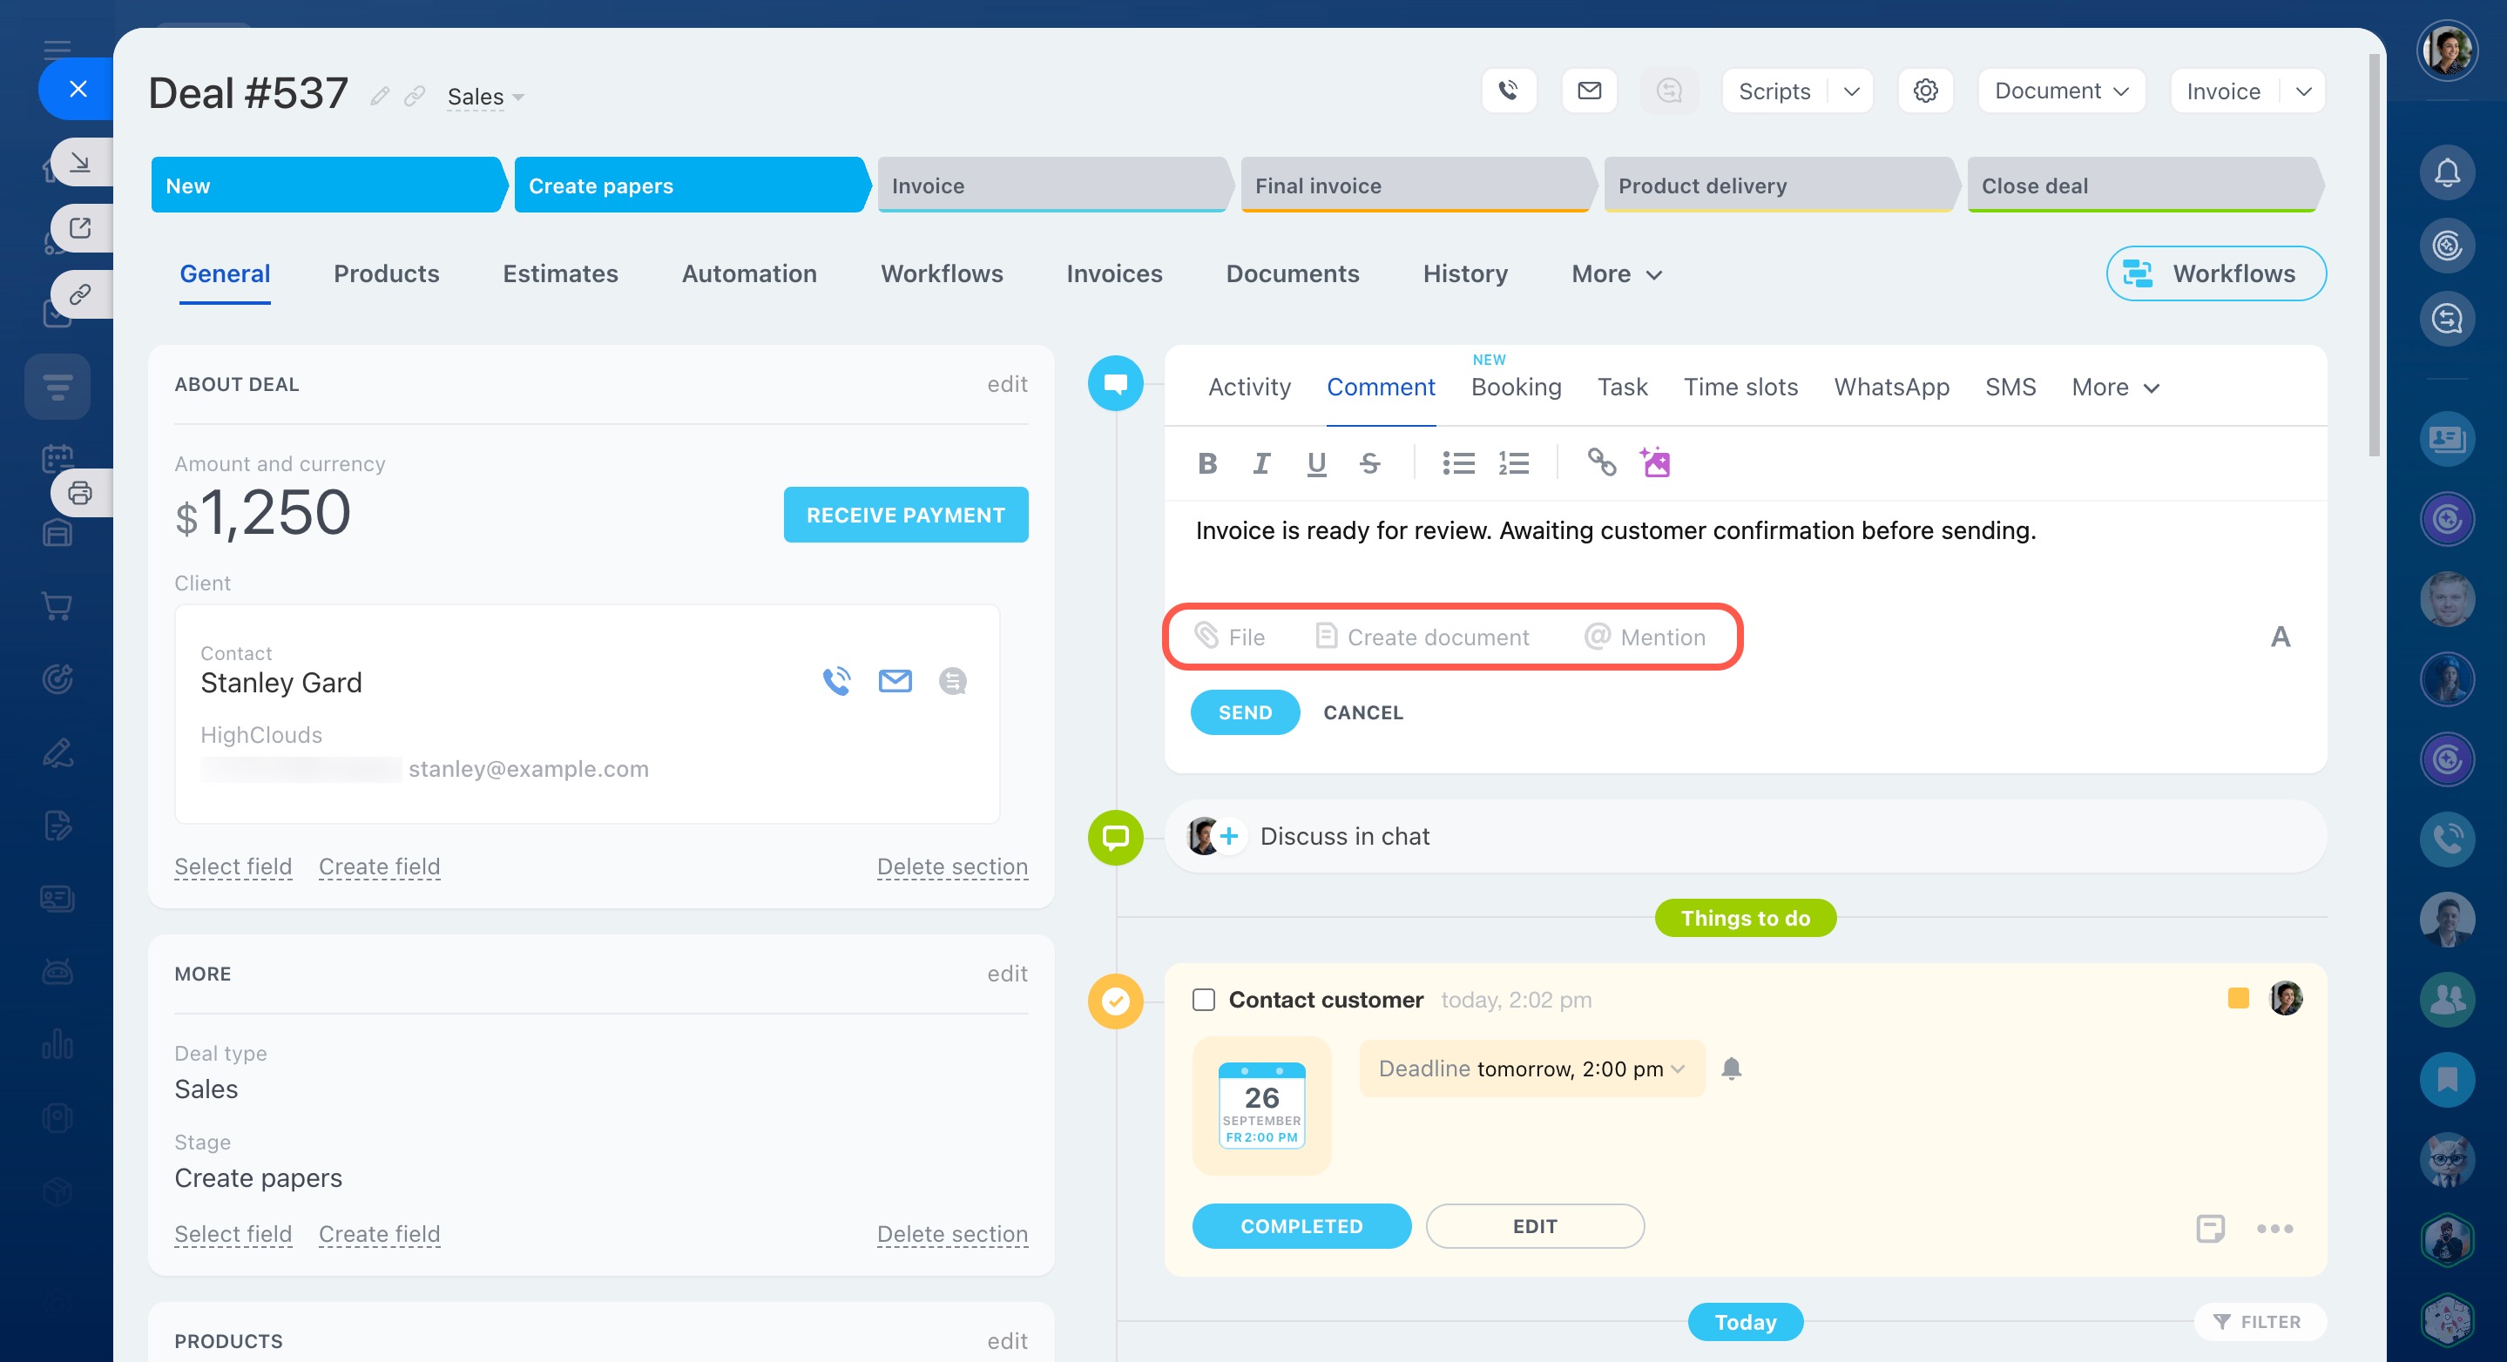The width and height of the screenshot is (2507, 1362).
Task: Call Stanley Gard using the phone icon
Action: pos(836,681)
